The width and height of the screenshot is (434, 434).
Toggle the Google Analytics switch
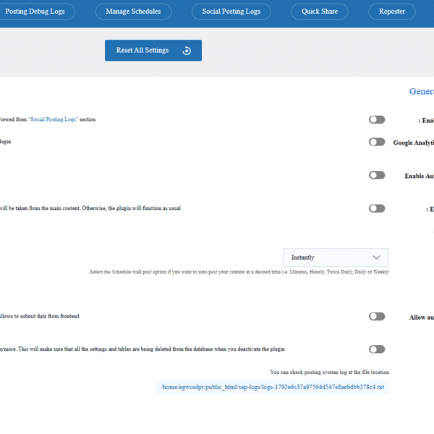coord(377,142)
